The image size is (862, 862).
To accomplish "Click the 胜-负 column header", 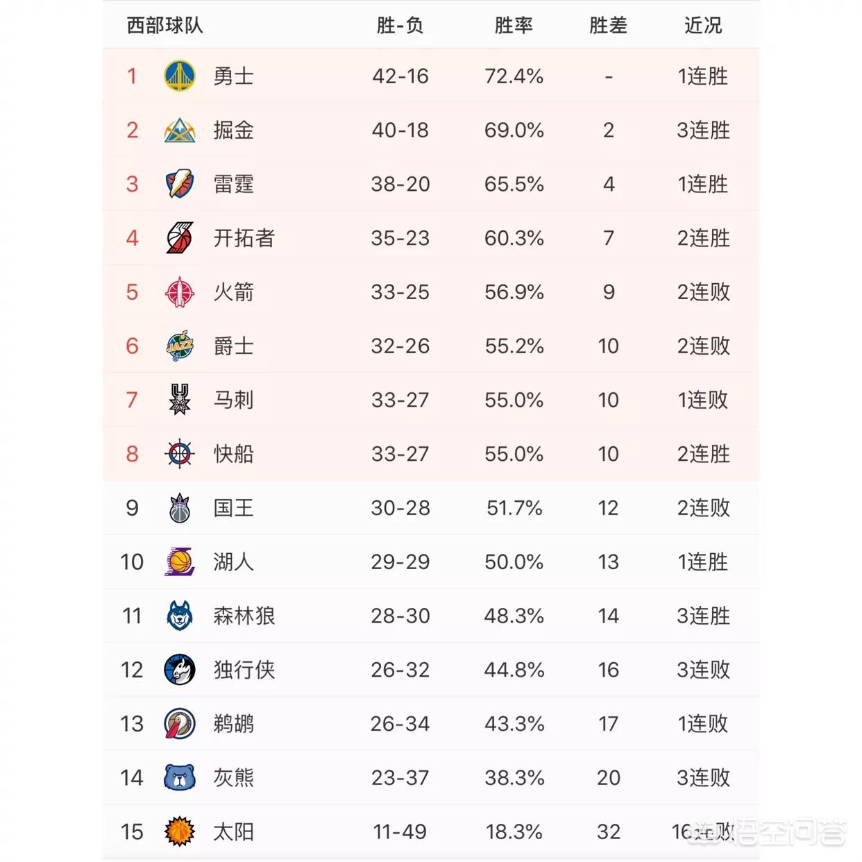I will (400, 26).
